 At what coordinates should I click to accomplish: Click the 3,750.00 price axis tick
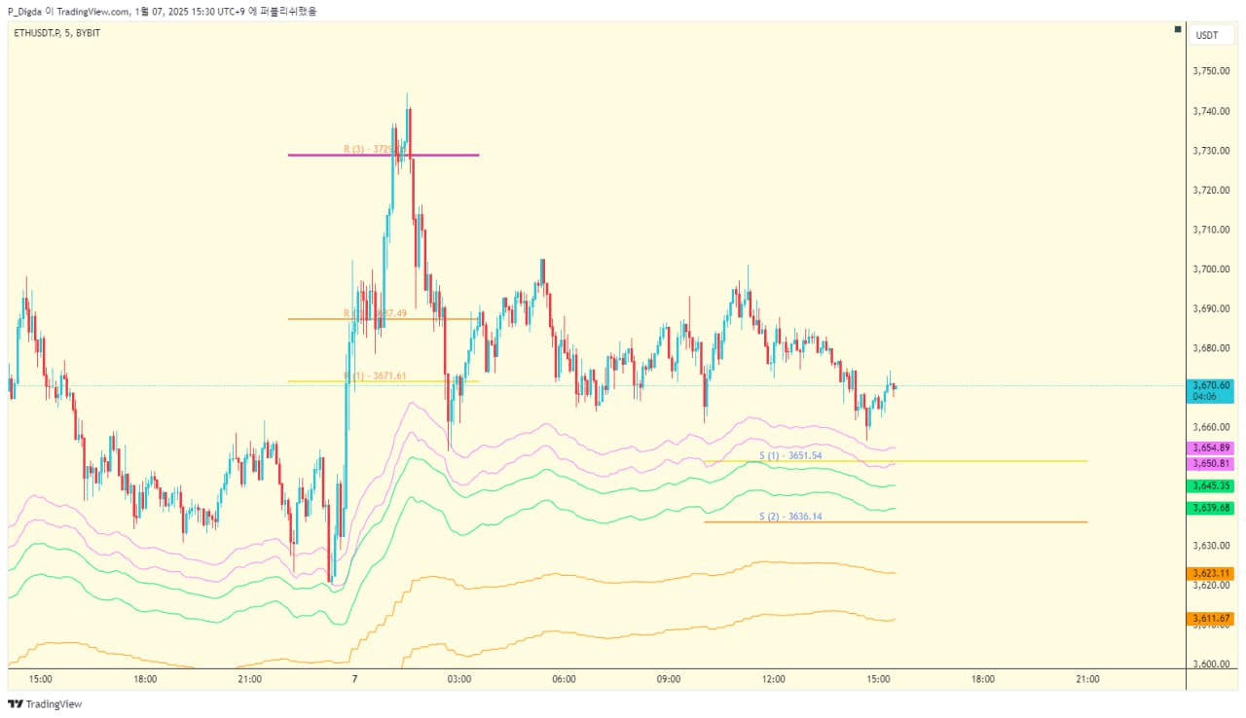click(x=1211, y=71)
